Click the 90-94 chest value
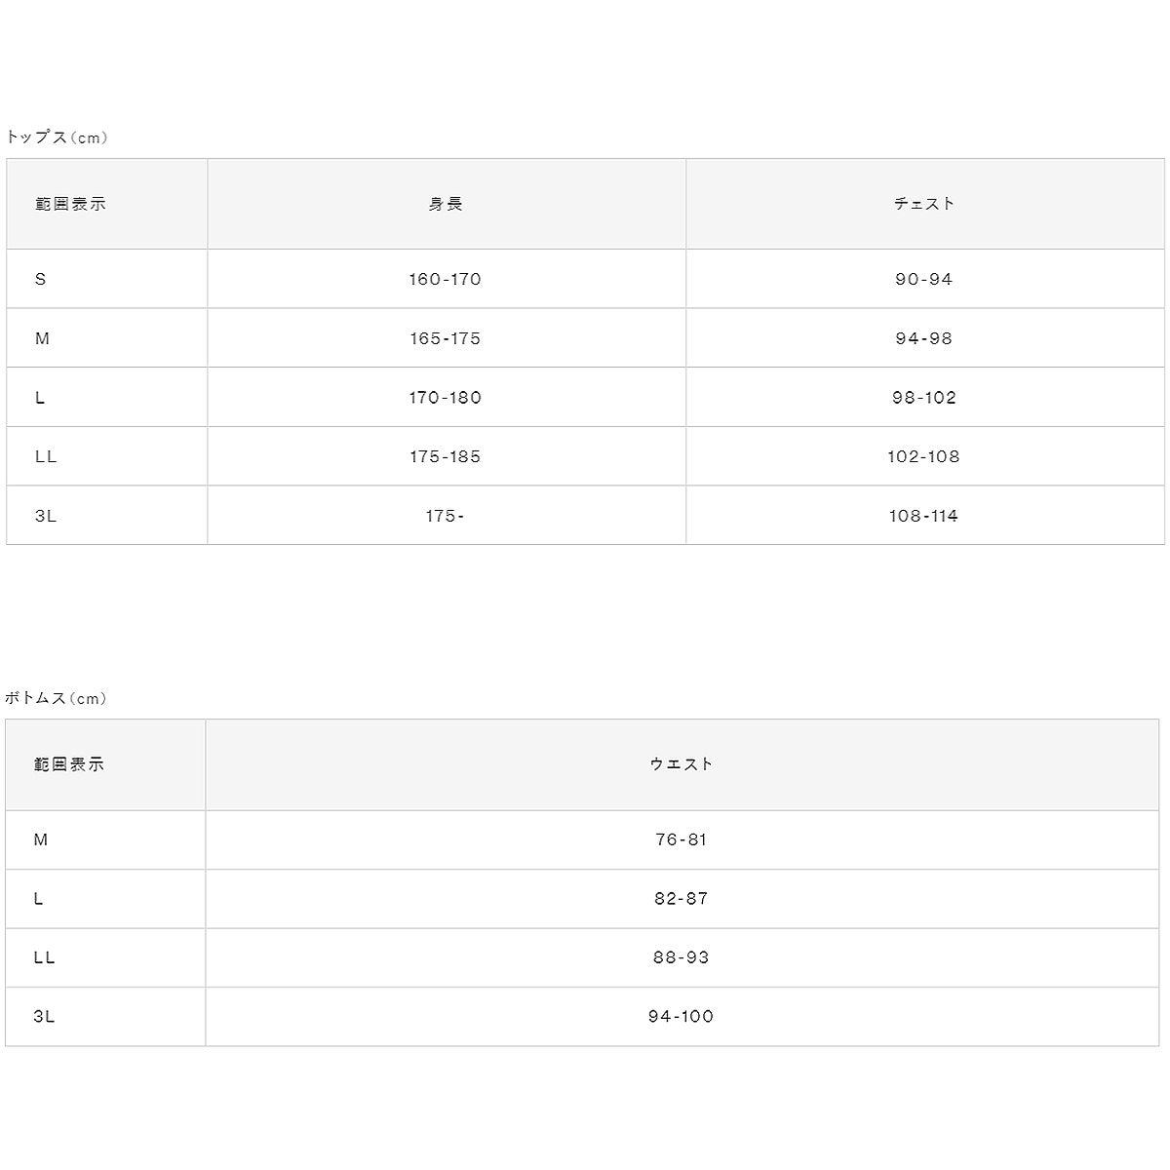Viewport: 1170px width, 1170px height. (924, 279)
